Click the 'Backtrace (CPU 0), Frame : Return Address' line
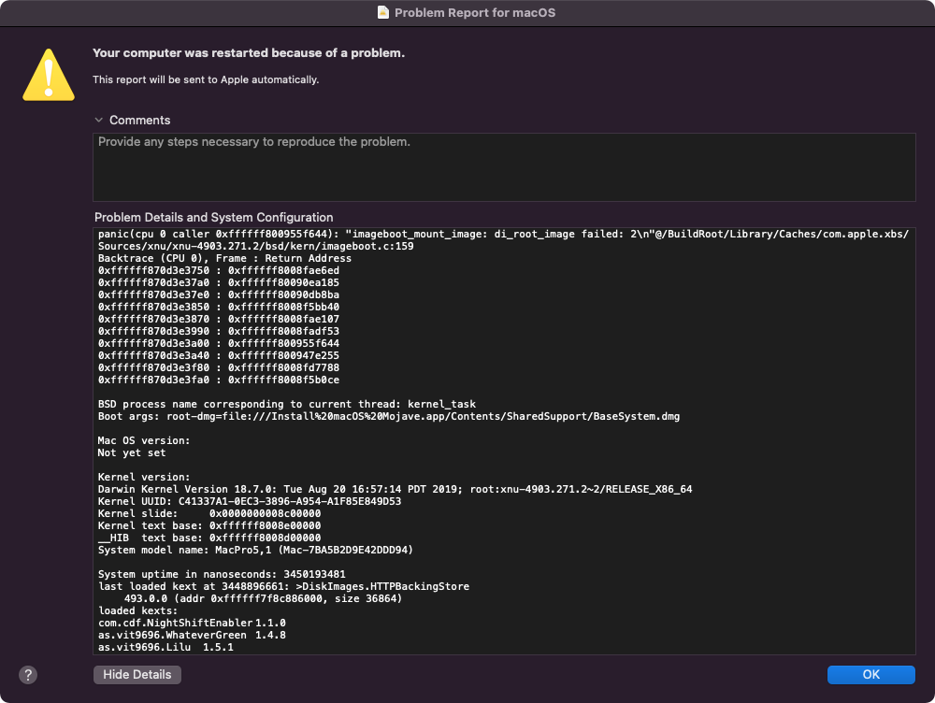This screenshot has width=935, height=703. 224,258
